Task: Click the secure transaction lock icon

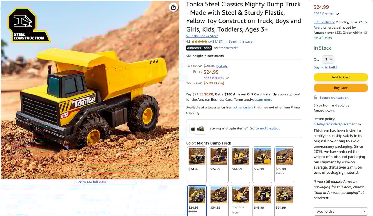Action: tap(315, 98)
